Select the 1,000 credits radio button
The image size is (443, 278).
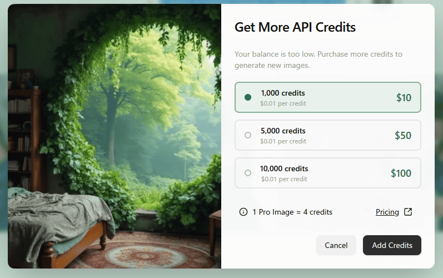coord(248,97)
